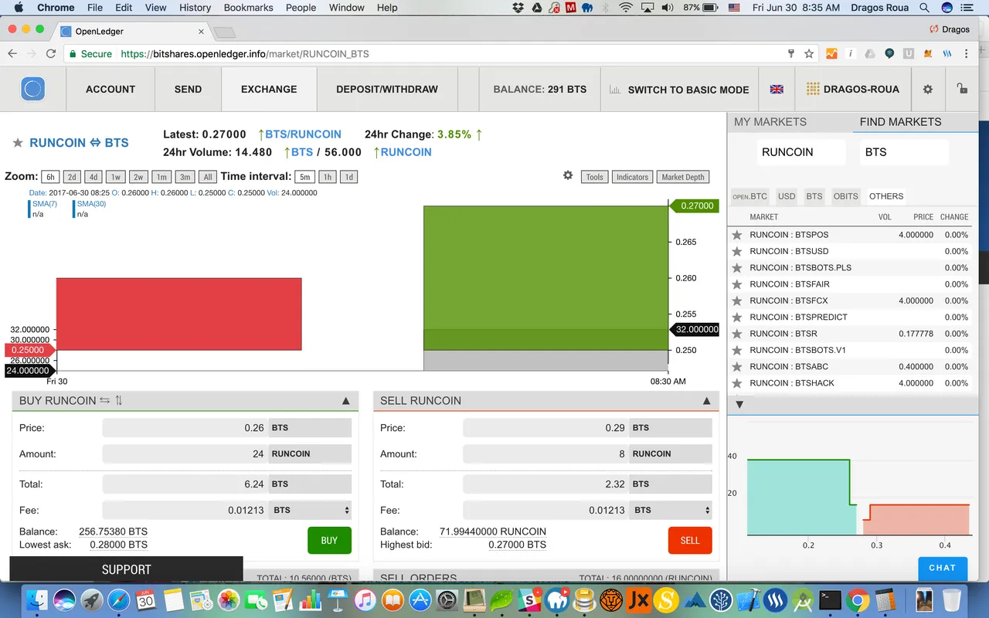Star the RUNCOIN : BTSFCX market

[x=737, y=301]
